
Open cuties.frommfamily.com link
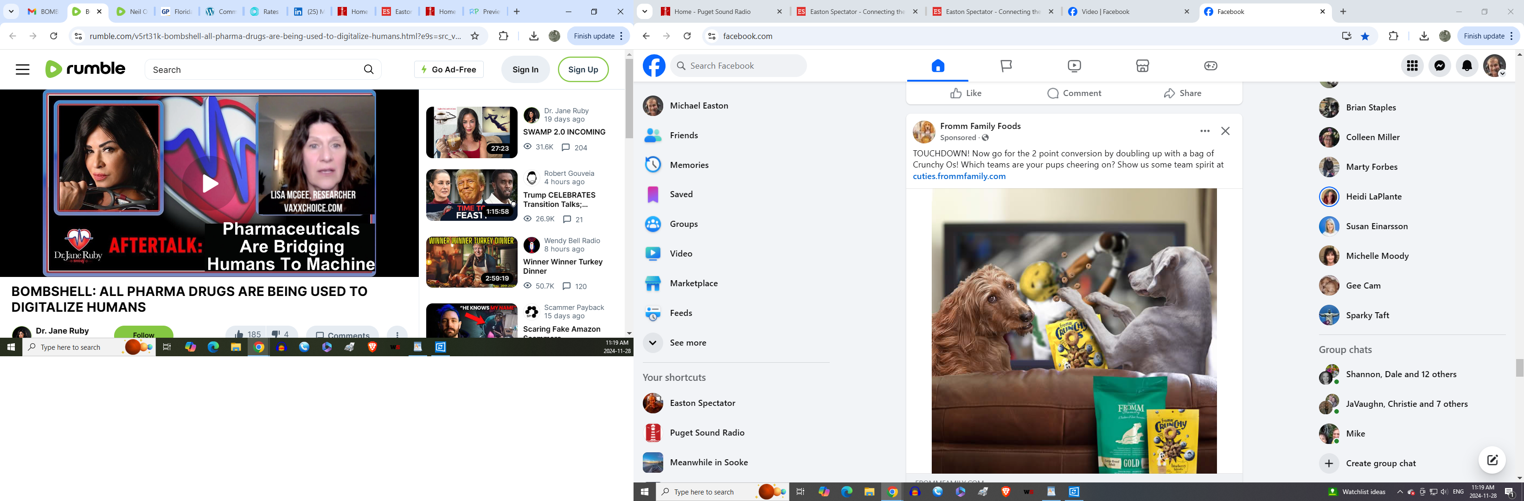pyautogui.click(x=959, y=176)
